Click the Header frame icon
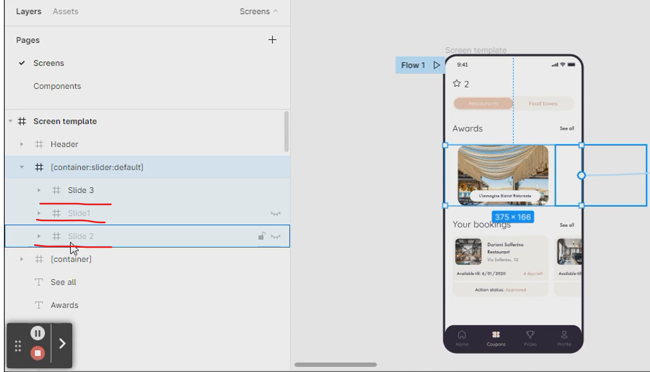The width and height of the screenshot is (650, 372). [39, 144]
